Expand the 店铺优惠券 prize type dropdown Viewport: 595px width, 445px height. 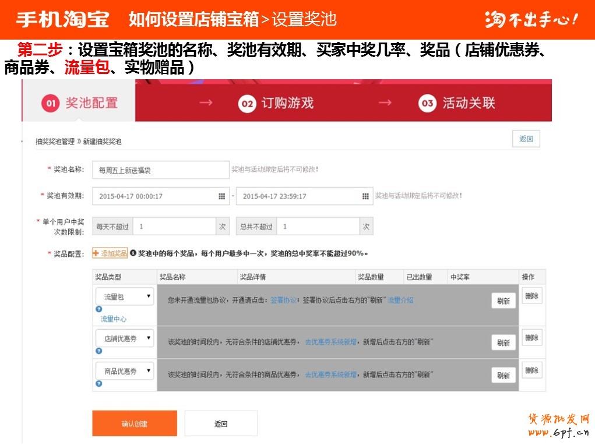click(x=125, y=338)
